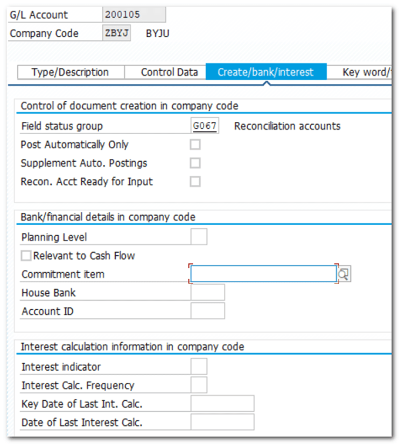Check Recon. Acct Ready for Input

click(x=195, y=182)
